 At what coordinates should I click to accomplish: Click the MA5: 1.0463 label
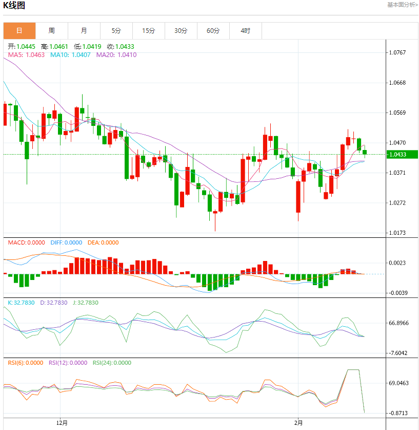click(x=26, y=55)
